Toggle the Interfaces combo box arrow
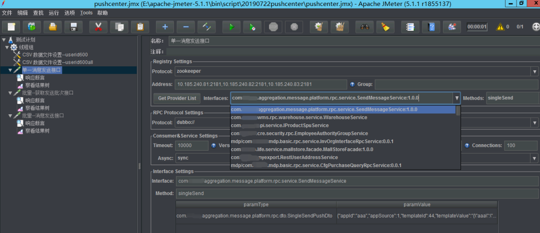This screenshot has width=540, height=233. point(456,98)
